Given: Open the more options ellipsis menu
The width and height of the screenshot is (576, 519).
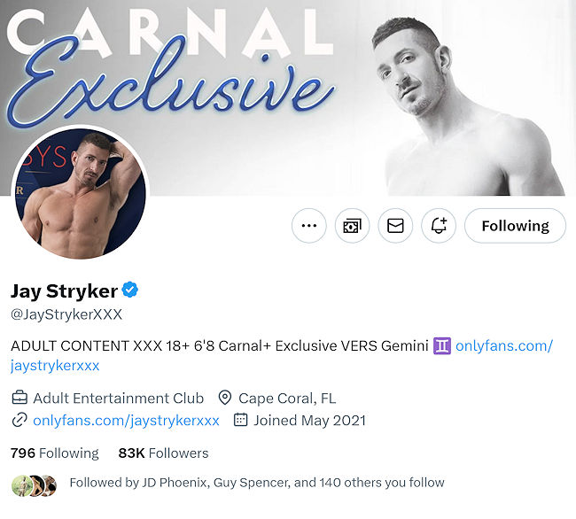Looking at the screenshot, I should (308, 226).
